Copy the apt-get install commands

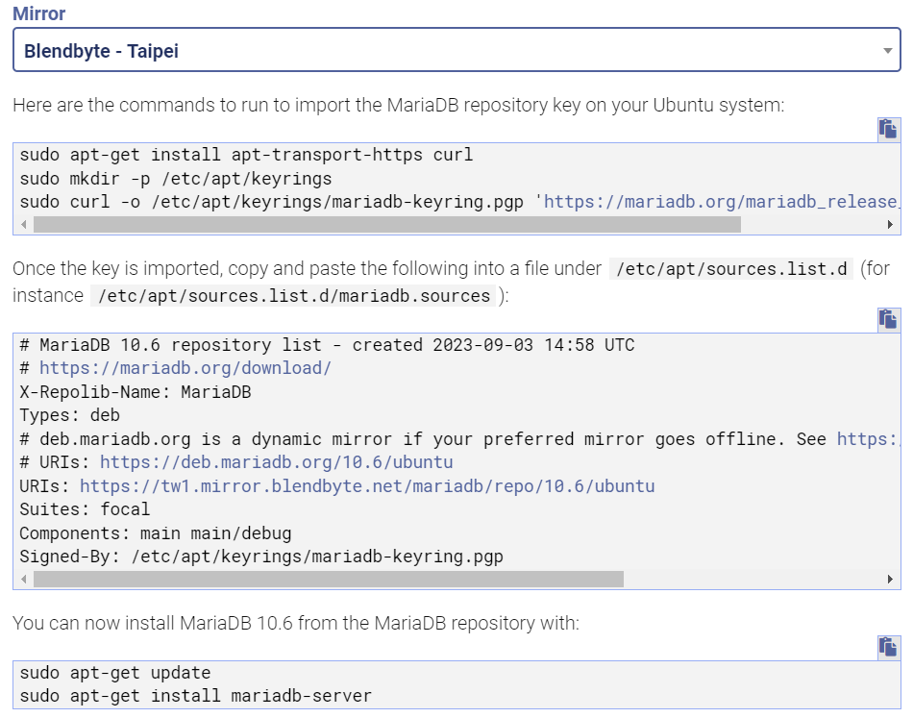[889, 648]
